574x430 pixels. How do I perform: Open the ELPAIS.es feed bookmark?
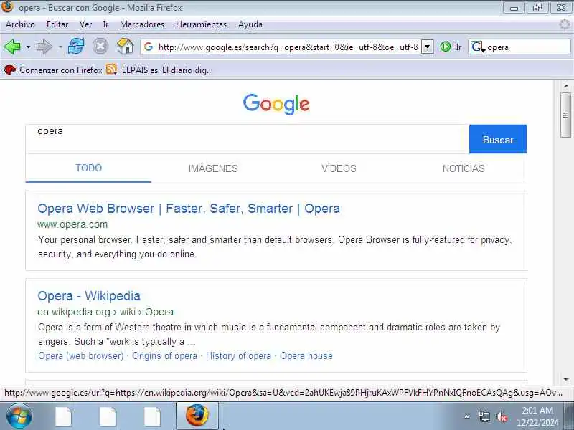pyautogui.click(x=159, y=70)
